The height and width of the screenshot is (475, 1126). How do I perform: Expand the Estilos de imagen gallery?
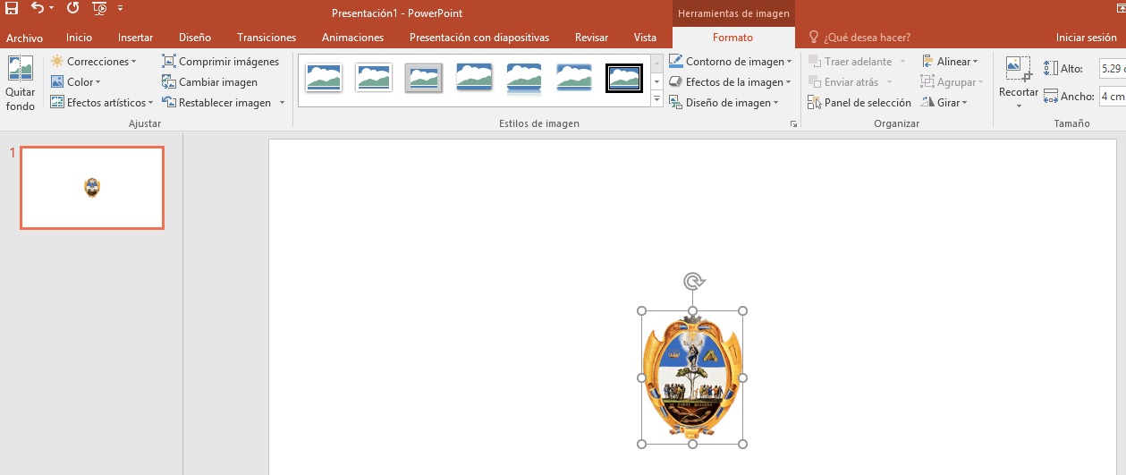point(657,100)
